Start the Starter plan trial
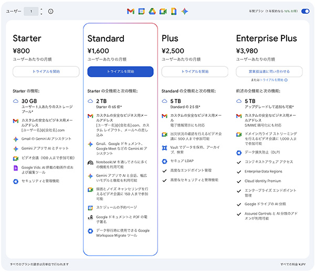The width and height of the screenshot is (315, 272). tap(46, 72)
